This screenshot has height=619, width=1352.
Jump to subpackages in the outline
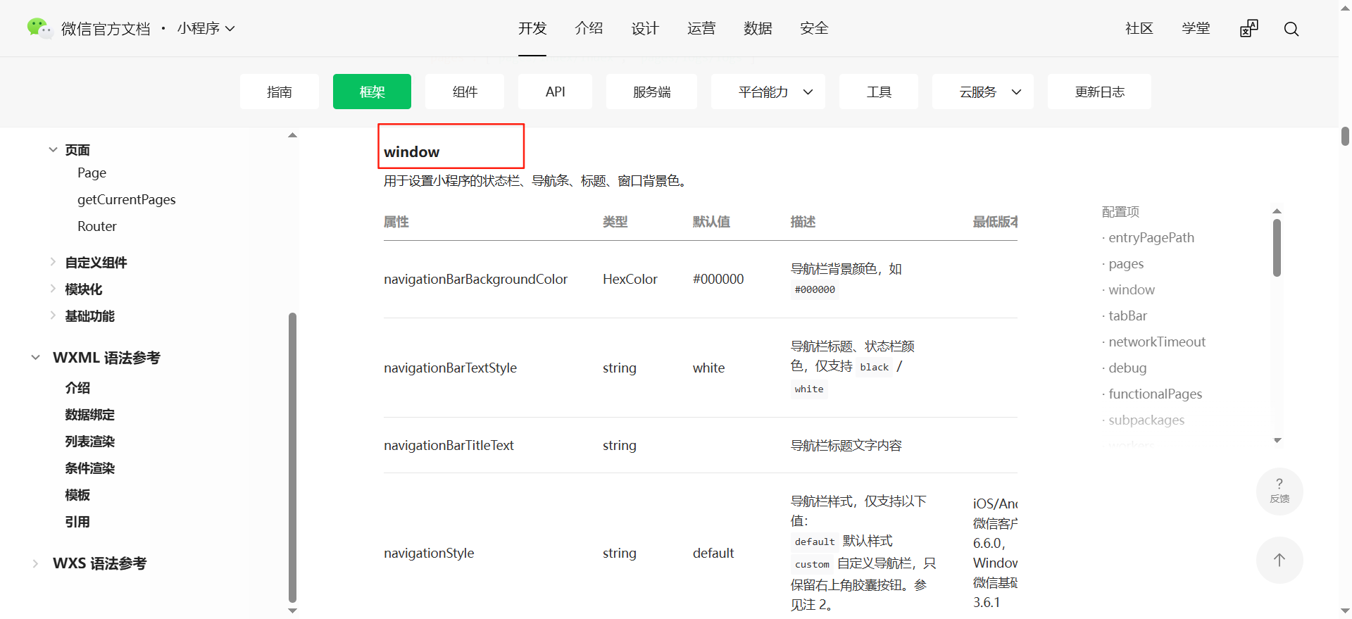(x=1146, y=420)
